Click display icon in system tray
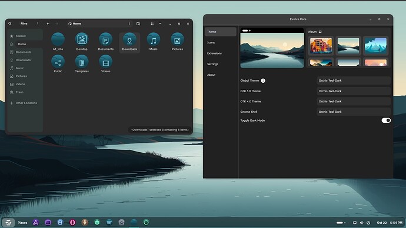This screenshot has width=406, height=228. coord(355,223)
